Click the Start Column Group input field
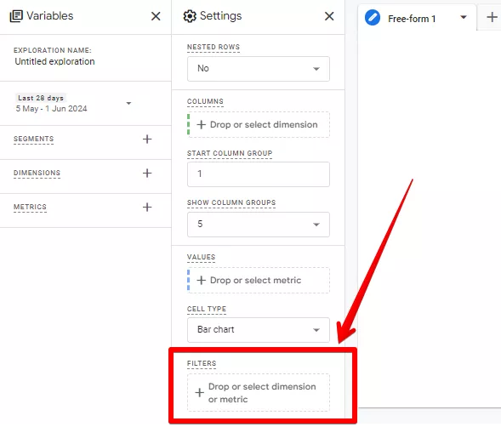The image size is (501, 427). (259, 174)
